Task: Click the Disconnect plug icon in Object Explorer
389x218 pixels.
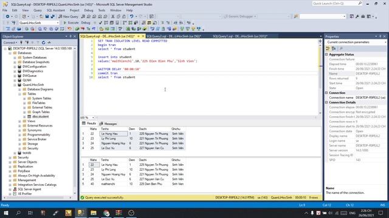Action: coord(27,42)
